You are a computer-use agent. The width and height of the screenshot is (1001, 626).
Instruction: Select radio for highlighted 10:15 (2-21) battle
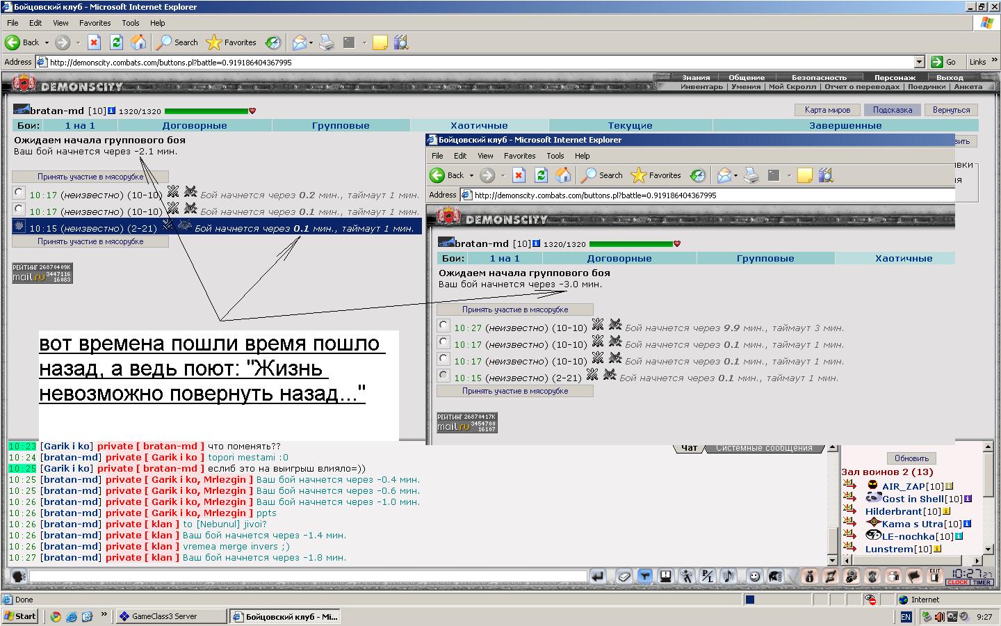[x=19, y=225]
